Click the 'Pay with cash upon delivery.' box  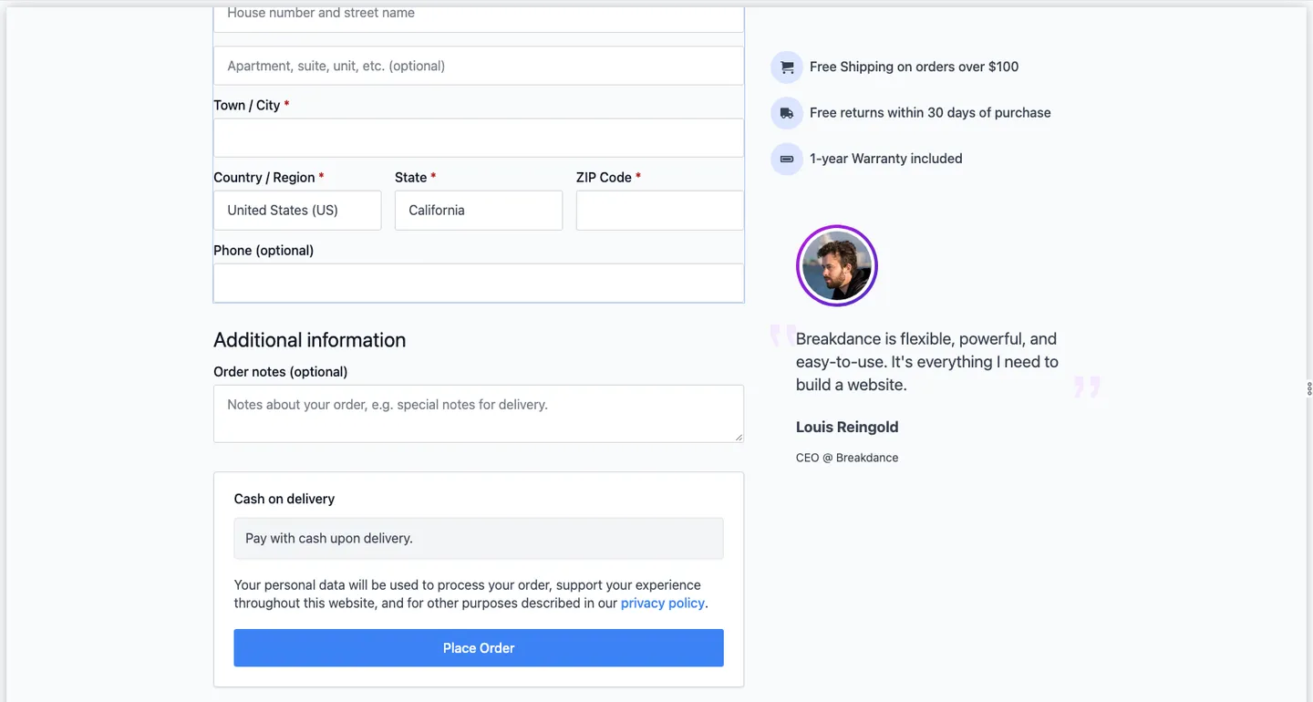coord(479,538)
